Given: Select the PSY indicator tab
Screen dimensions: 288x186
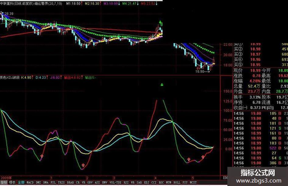Looking at the screenshot, I should coord(185,182).
